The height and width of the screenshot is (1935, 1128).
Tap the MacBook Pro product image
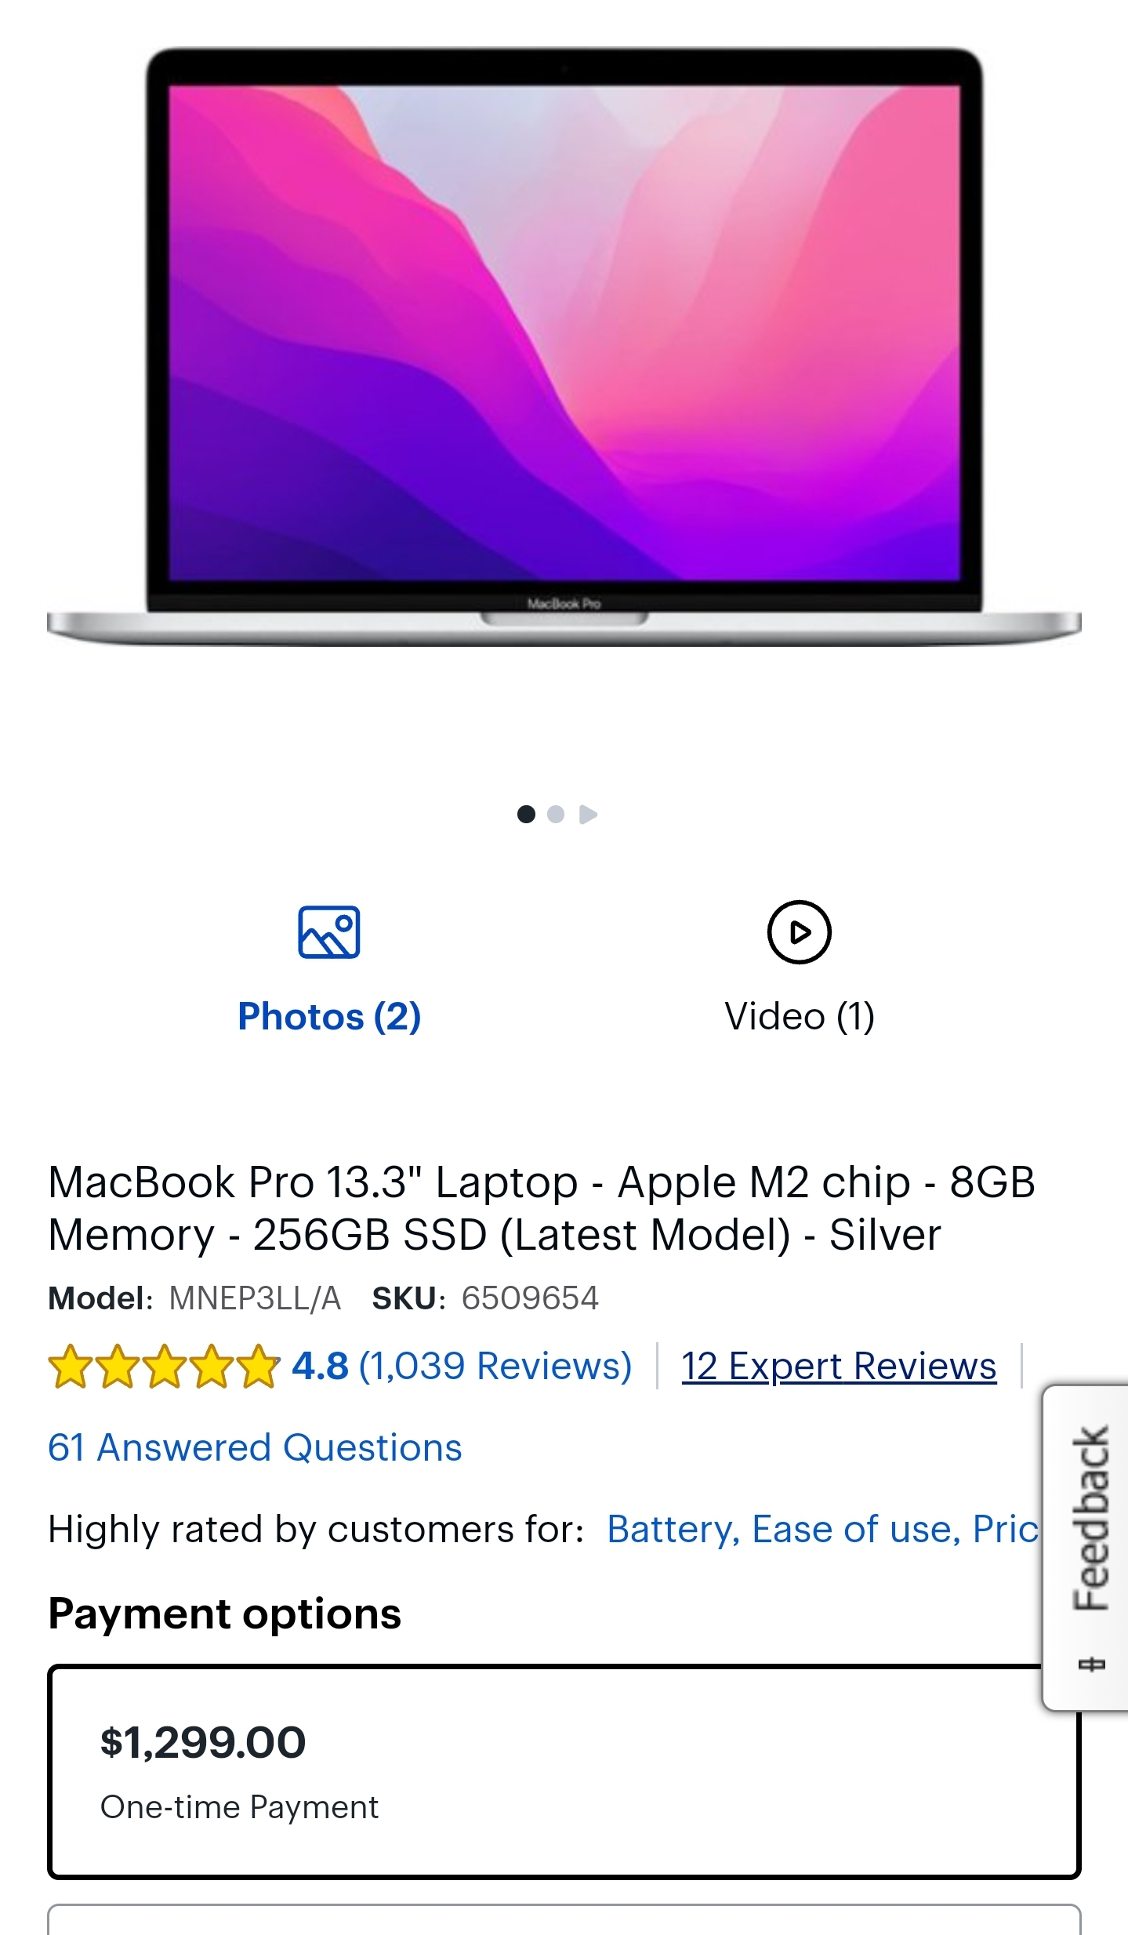pos(564,347)
